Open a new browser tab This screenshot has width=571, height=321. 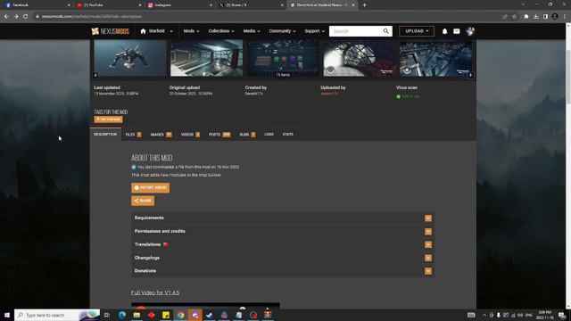364,5
